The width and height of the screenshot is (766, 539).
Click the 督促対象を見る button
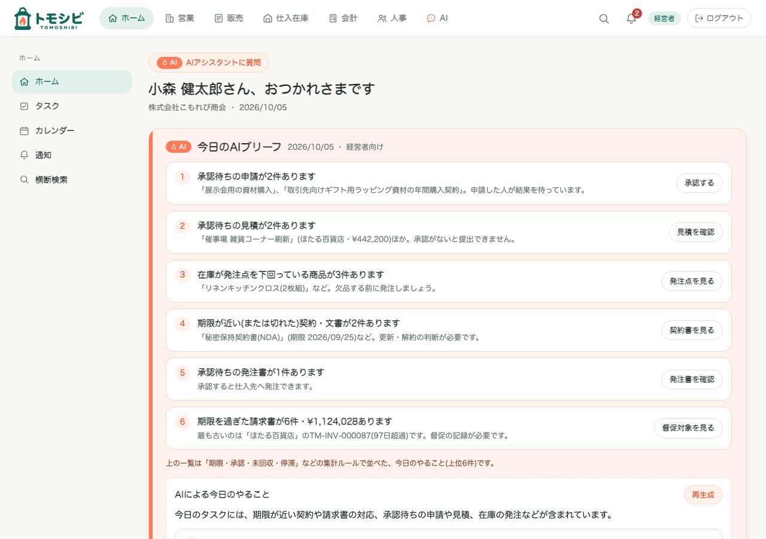click(x=688, y=428)
